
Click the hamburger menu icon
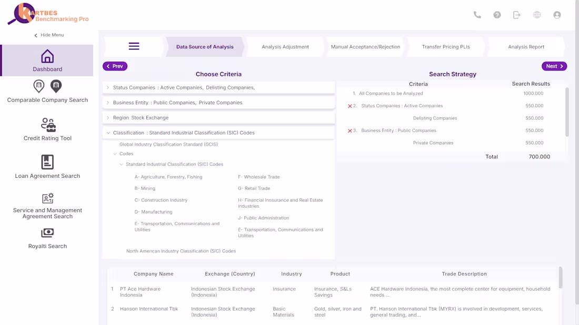[x=134, y=46]
